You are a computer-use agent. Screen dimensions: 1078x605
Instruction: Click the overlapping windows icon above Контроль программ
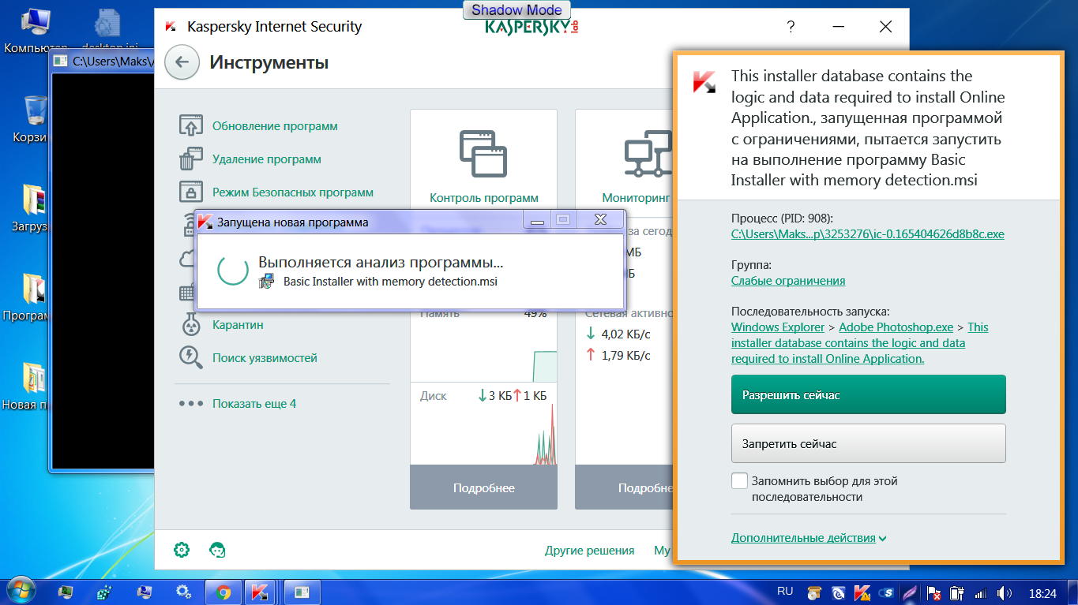(483, 153)
